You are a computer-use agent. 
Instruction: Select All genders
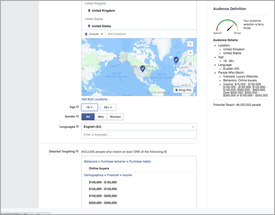88,117
